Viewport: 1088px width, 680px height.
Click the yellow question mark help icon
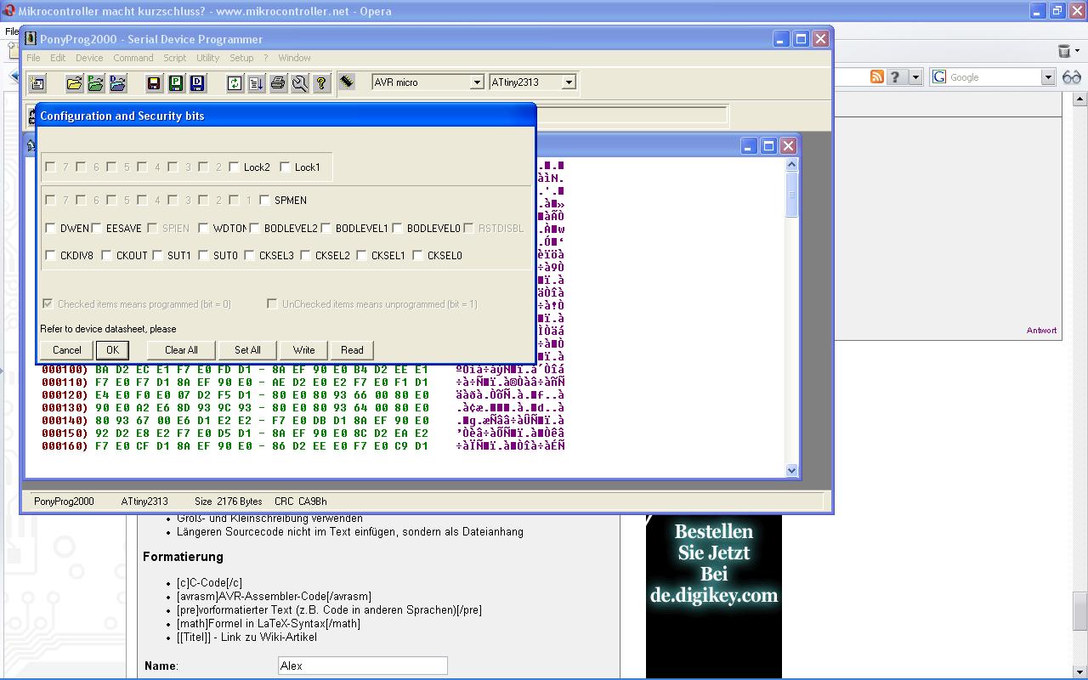point(321,82)
